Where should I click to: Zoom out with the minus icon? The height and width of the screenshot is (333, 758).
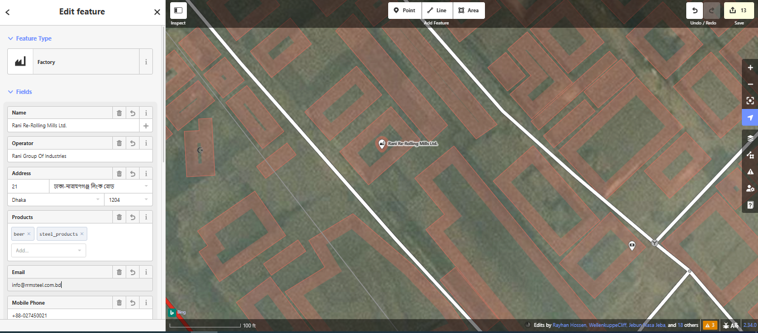coord(750,85)
